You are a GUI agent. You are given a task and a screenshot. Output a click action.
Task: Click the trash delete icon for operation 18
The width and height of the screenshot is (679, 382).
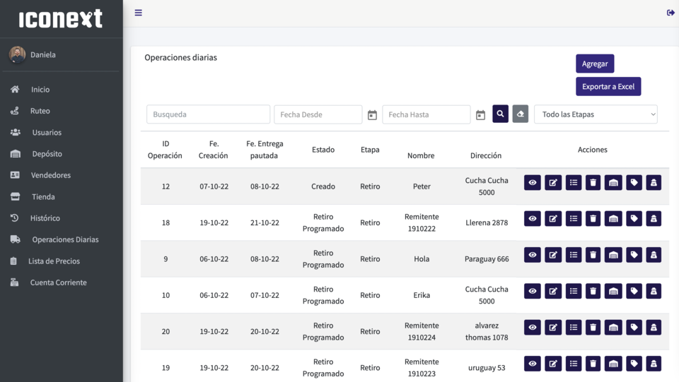click(x=593, y=219)
